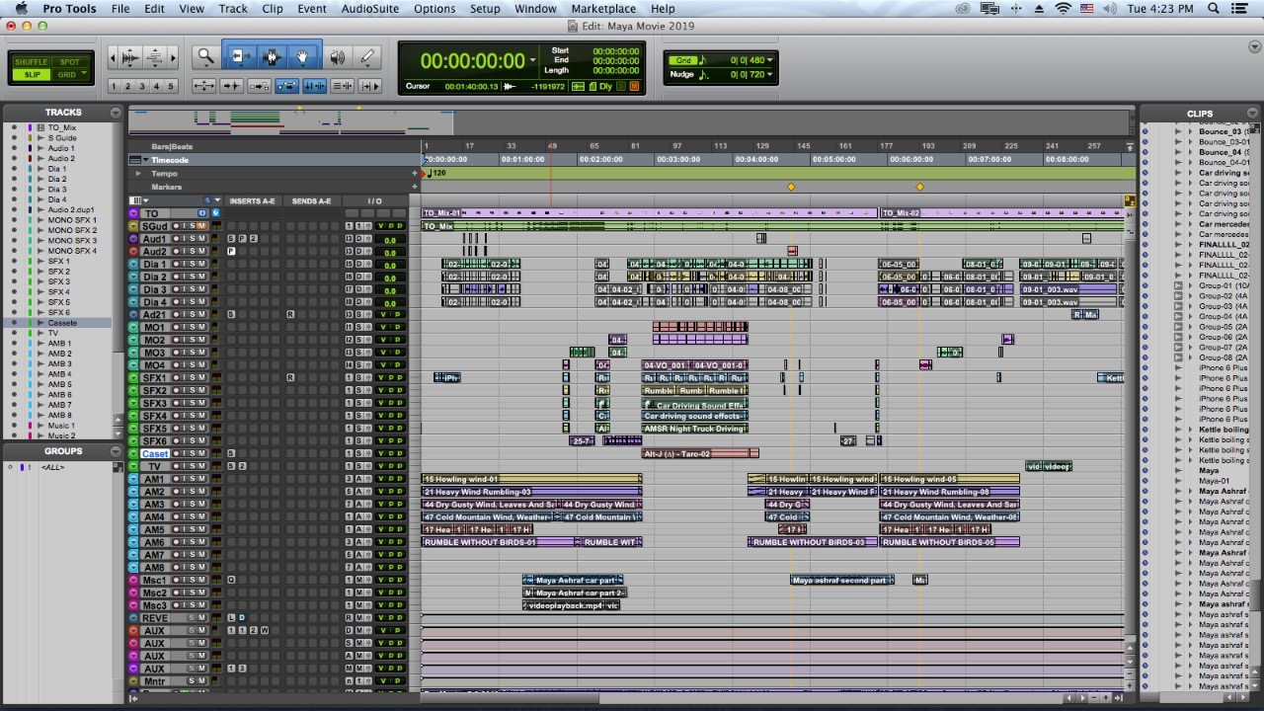The width and height of the screenshot is (1264, 711).
Task: Select the Grabber hand tool
Action: click(x=303, y=57)
